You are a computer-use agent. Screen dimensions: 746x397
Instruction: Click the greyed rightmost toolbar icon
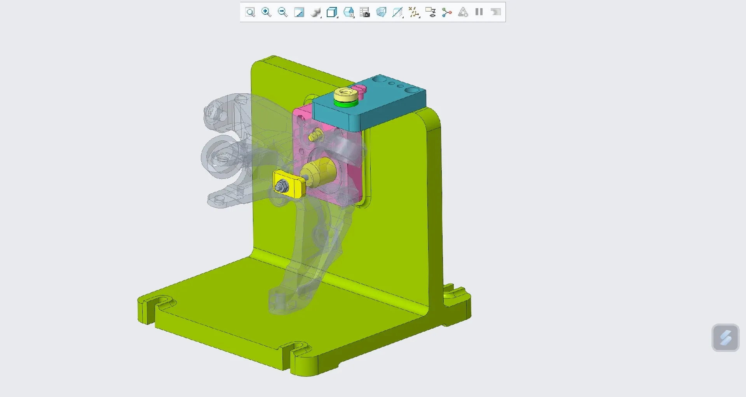tap(495, 12)
